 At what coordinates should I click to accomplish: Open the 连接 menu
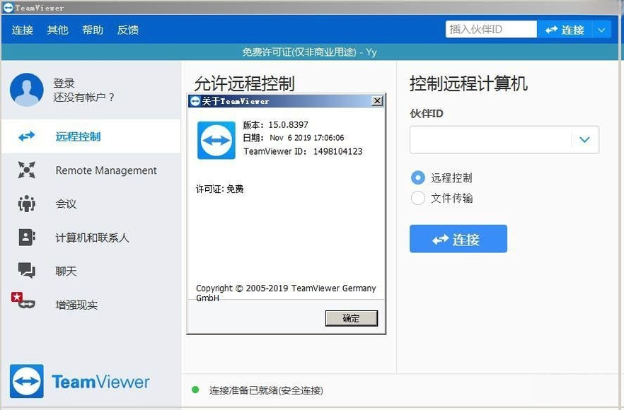(x=23, y=30)
